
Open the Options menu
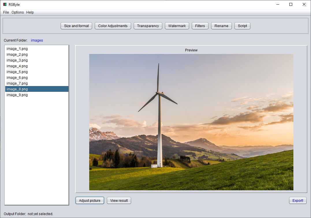(x=17, y=12)
